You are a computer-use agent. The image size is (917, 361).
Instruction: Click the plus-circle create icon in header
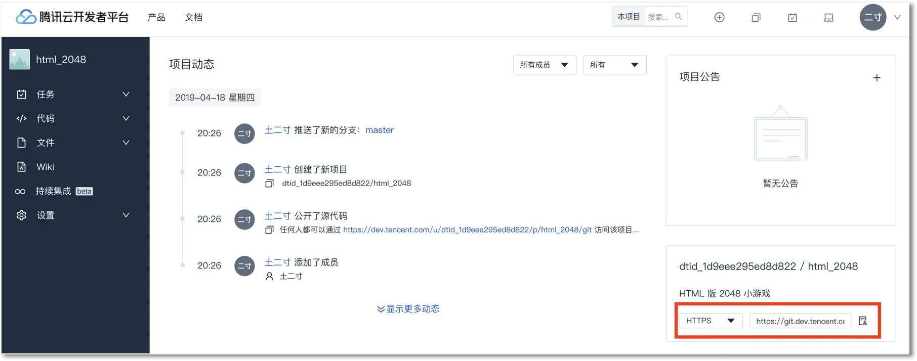(719, 17)
